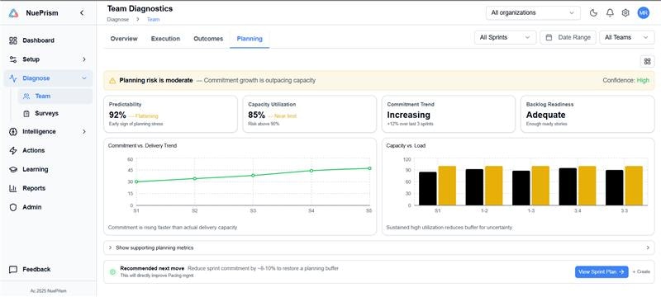Image resolution: width=661 pixels, height=297 pixels.
Task: Click the Diagnose pulse icon
Action: [x=13, y=78]
